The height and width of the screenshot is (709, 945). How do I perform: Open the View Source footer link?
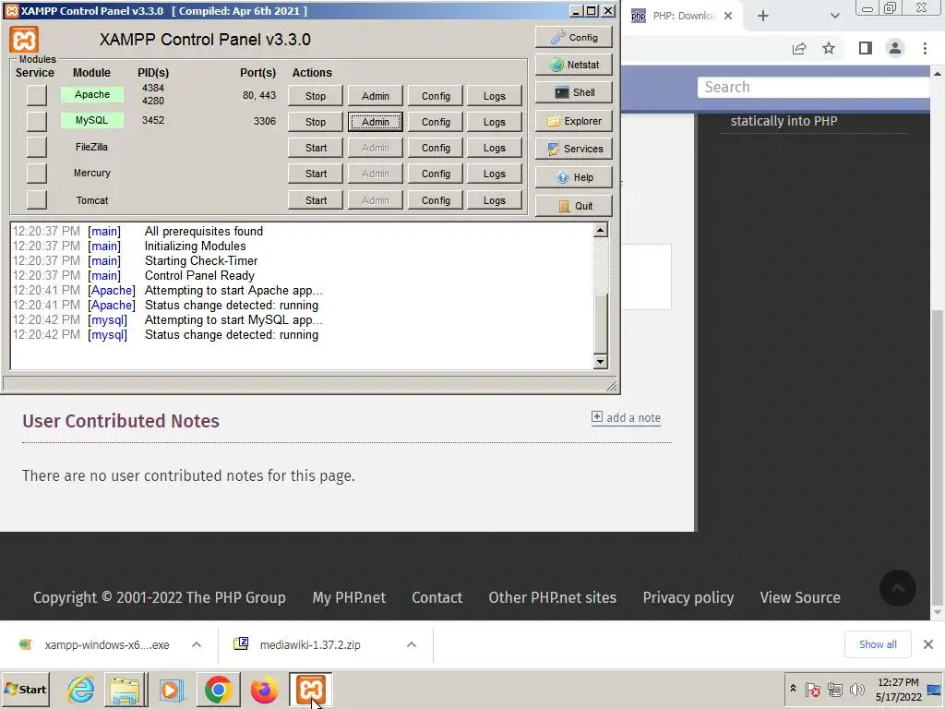tap(800, 597)
